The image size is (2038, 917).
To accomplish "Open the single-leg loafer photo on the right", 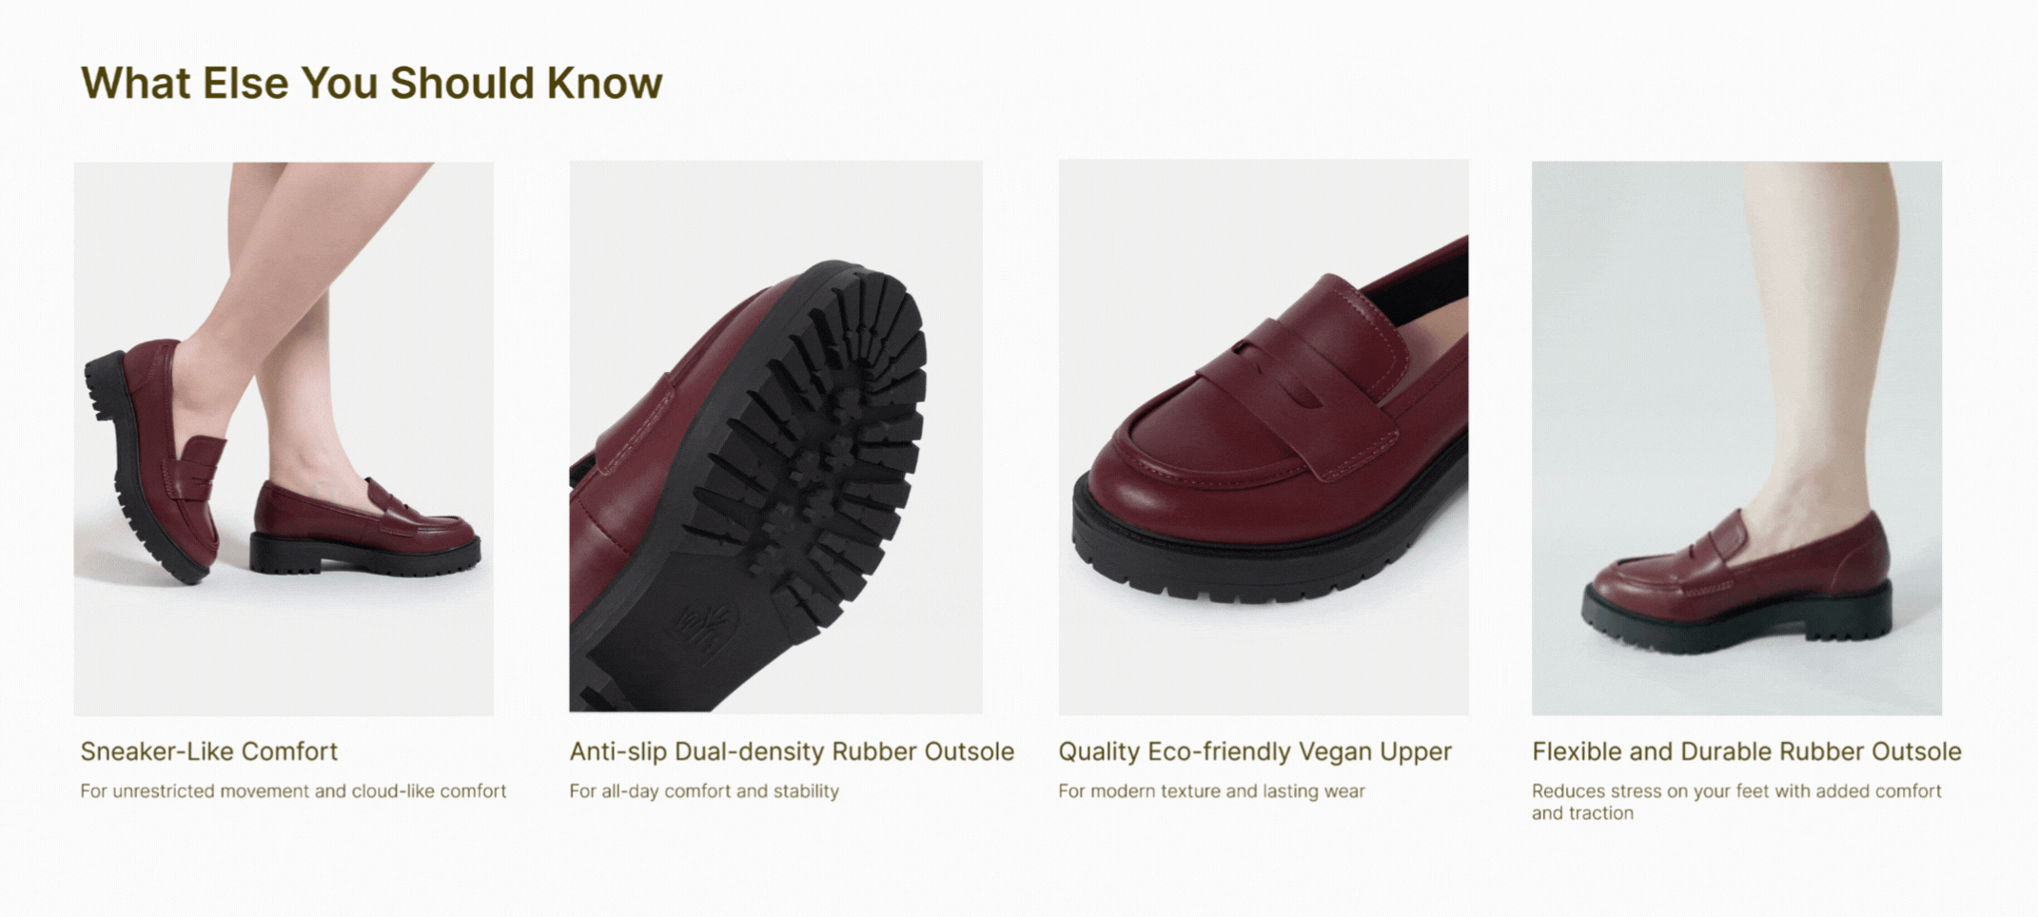I will pos(1736,438).
